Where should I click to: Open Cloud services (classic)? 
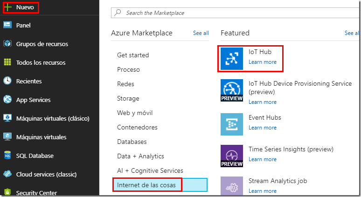(x=46, y=175)
